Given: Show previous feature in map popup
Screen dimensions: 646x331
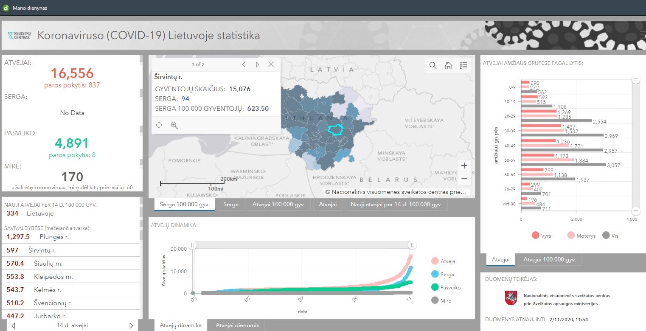Looking at the screenshot, I should pyautogui.click(x=244, y=65).
